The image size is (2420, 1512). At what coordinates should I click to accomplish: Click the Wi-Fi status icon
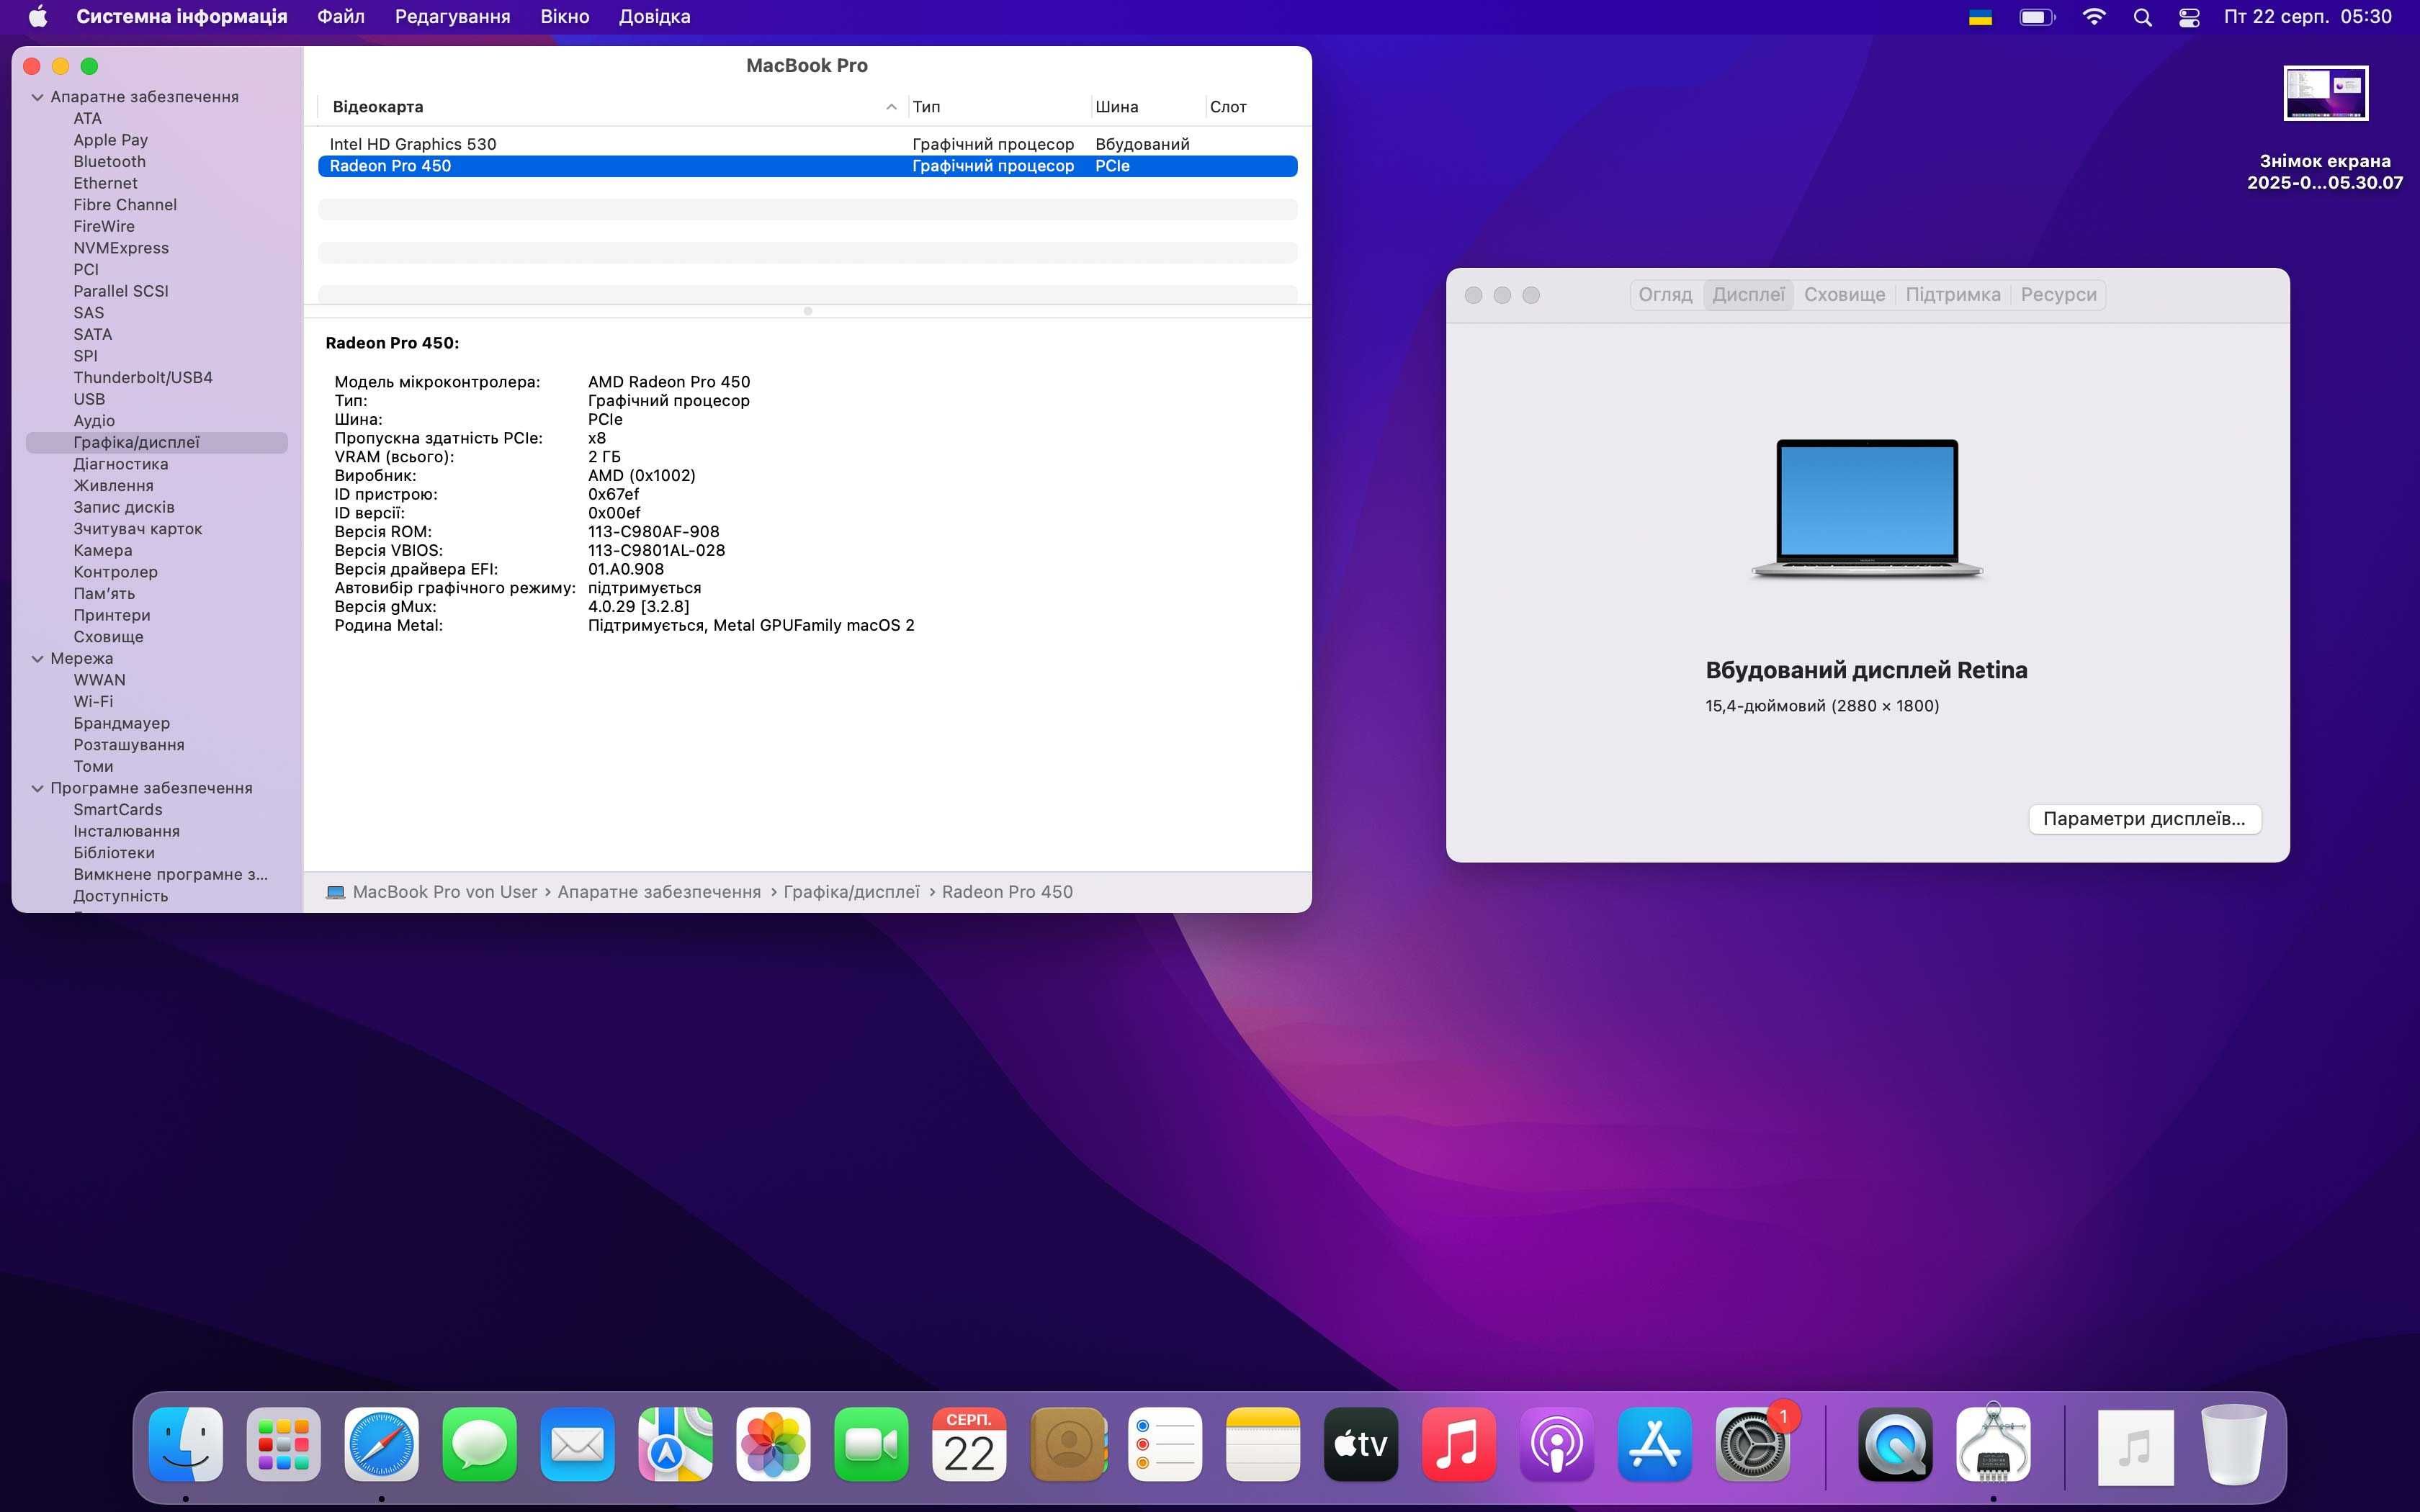pyautogui.click(x=2094, y=17)
